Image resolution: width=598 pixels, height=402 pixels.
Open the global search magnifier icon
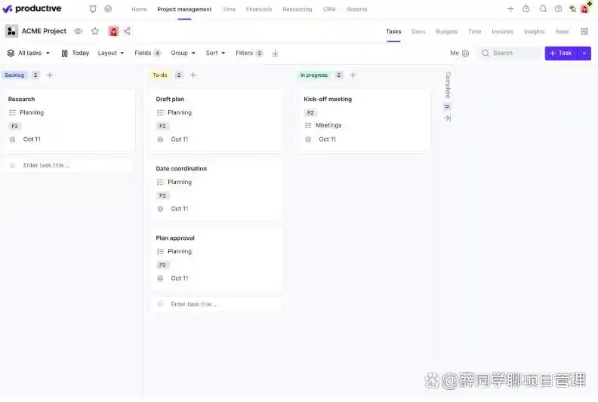(543, 9)
